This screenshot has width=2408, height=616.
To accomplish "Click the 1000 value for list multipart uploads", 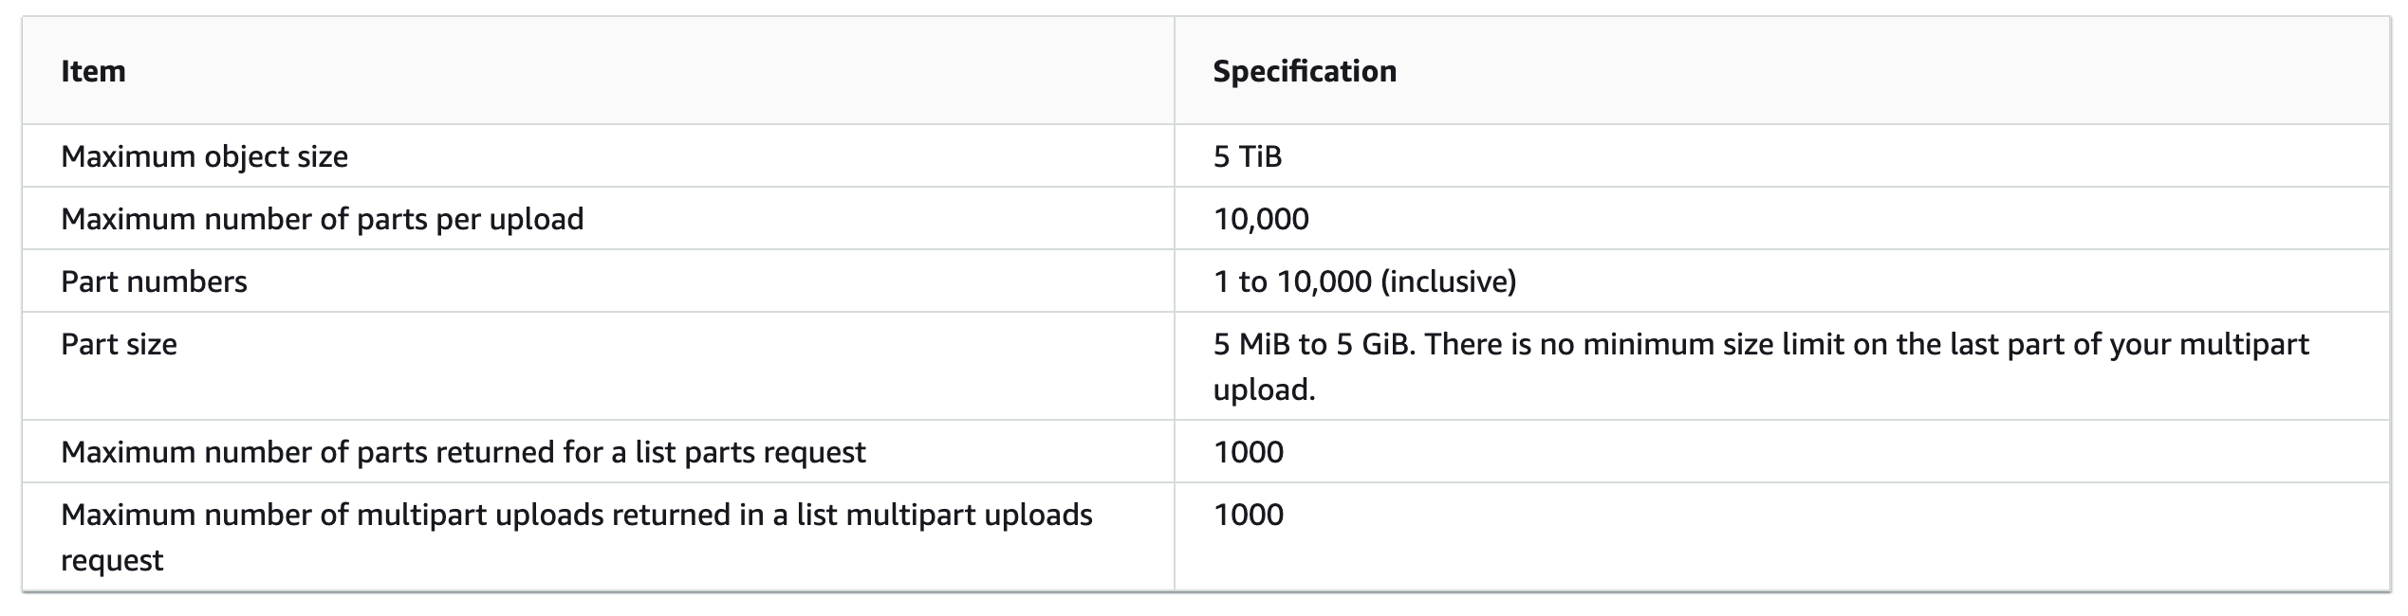I will (x=1249, y=515).
